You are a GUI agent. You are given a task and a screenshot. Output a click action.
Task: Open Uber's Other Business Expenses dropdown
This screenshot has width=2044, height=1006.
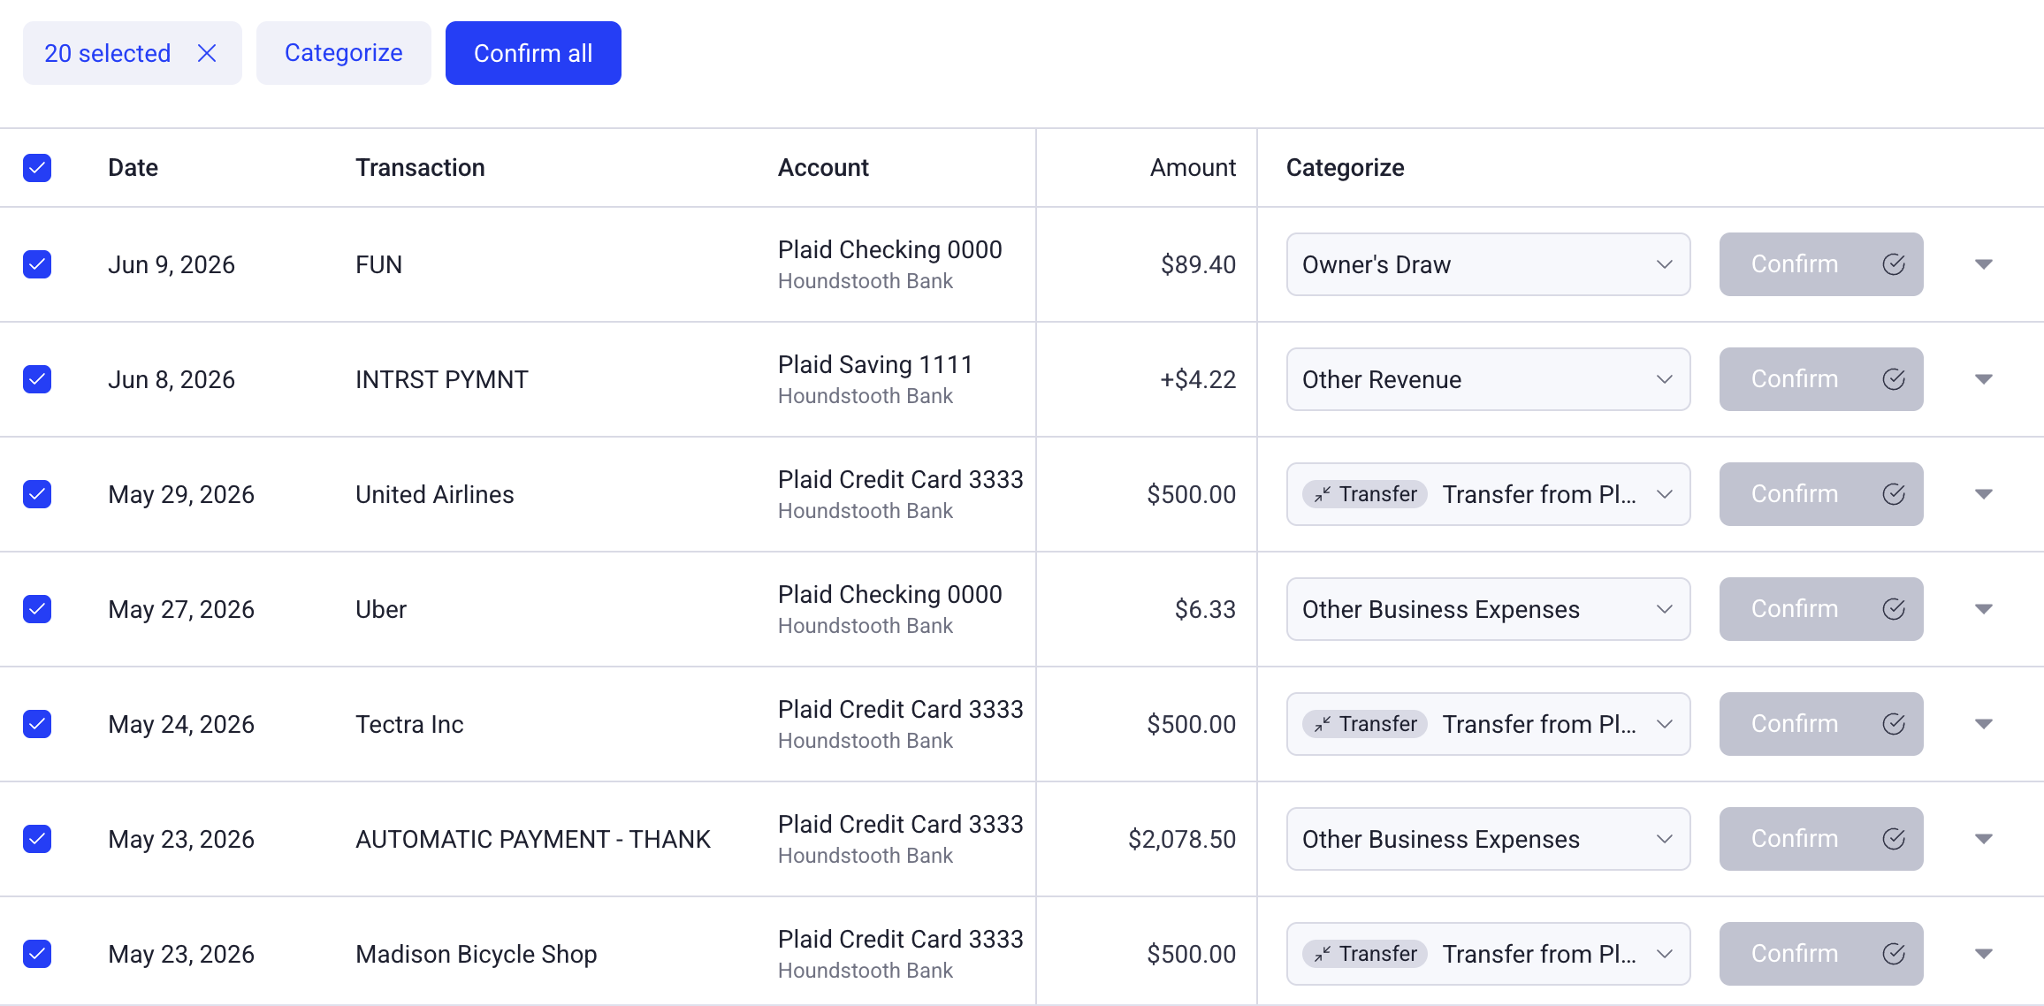[1488, 609]
